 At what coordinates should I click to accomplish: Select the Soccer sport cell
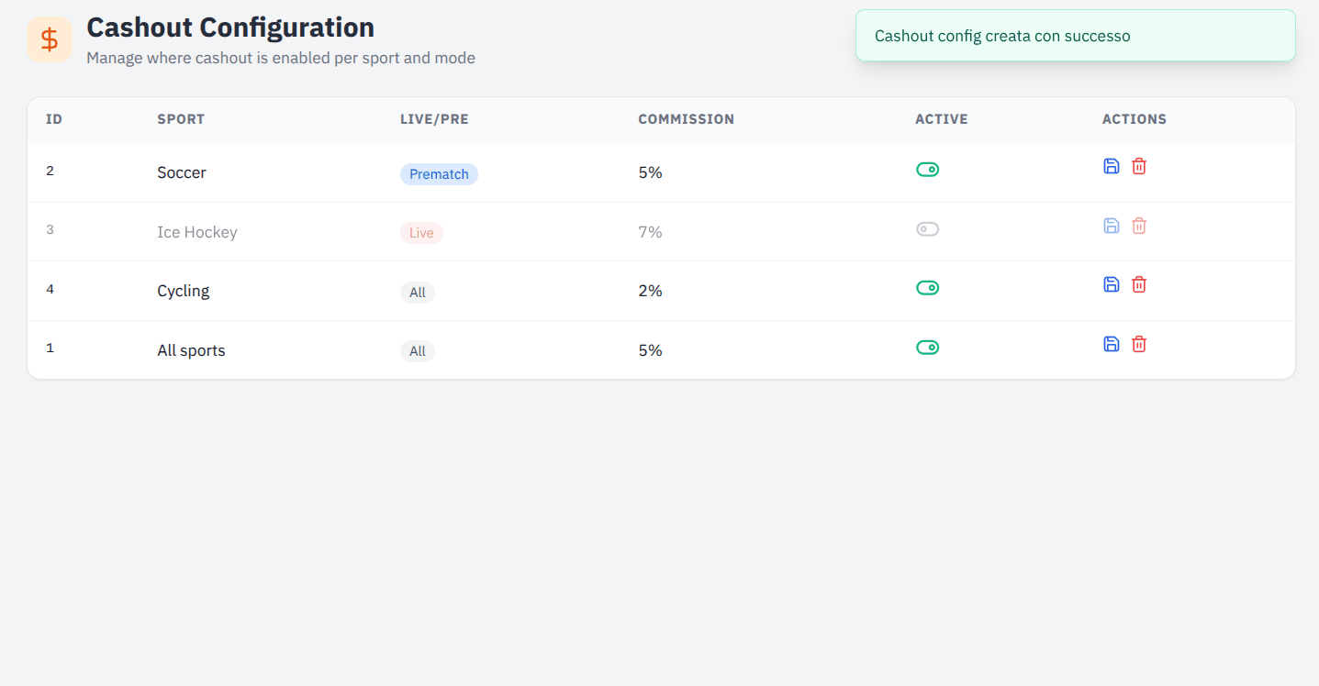182,172
